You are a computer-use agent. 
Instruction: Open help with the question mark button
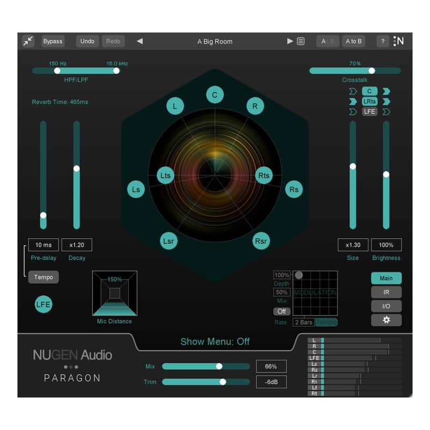pos(383,41)
